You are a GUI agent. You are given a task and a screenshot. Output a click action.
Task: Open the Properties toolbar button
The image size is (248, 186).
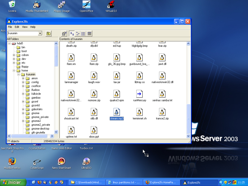(x=64, y=33)
